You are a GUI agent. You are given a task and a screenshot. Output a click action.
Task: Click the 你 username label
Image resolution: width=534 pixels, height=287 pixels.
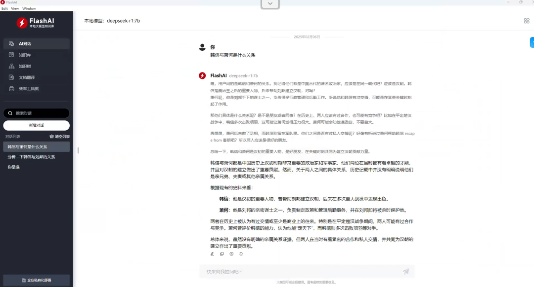click(x=213, y=47)
